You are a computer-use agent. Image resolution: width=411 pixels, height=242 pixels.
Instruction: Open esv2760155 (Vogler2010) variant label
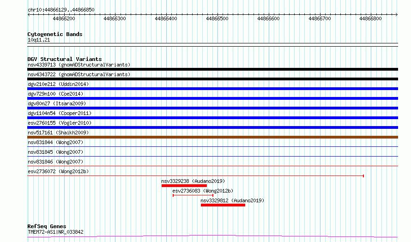(x=60, y=123)
